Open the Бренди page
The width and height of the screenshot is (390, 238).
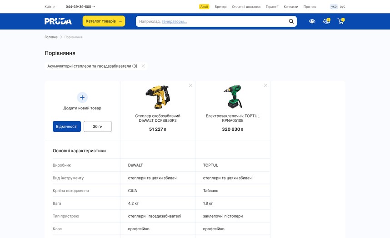coord(220,7)
